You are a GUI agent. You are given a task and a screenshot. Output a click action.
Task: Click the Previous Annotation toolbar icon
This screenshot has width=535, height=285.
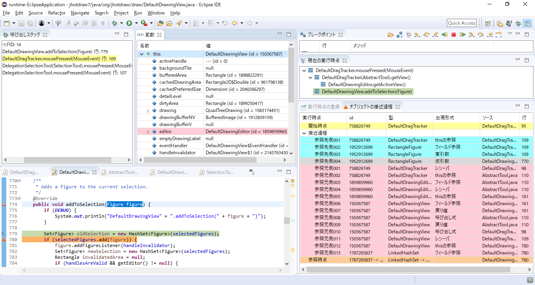(x=210, y=23)
